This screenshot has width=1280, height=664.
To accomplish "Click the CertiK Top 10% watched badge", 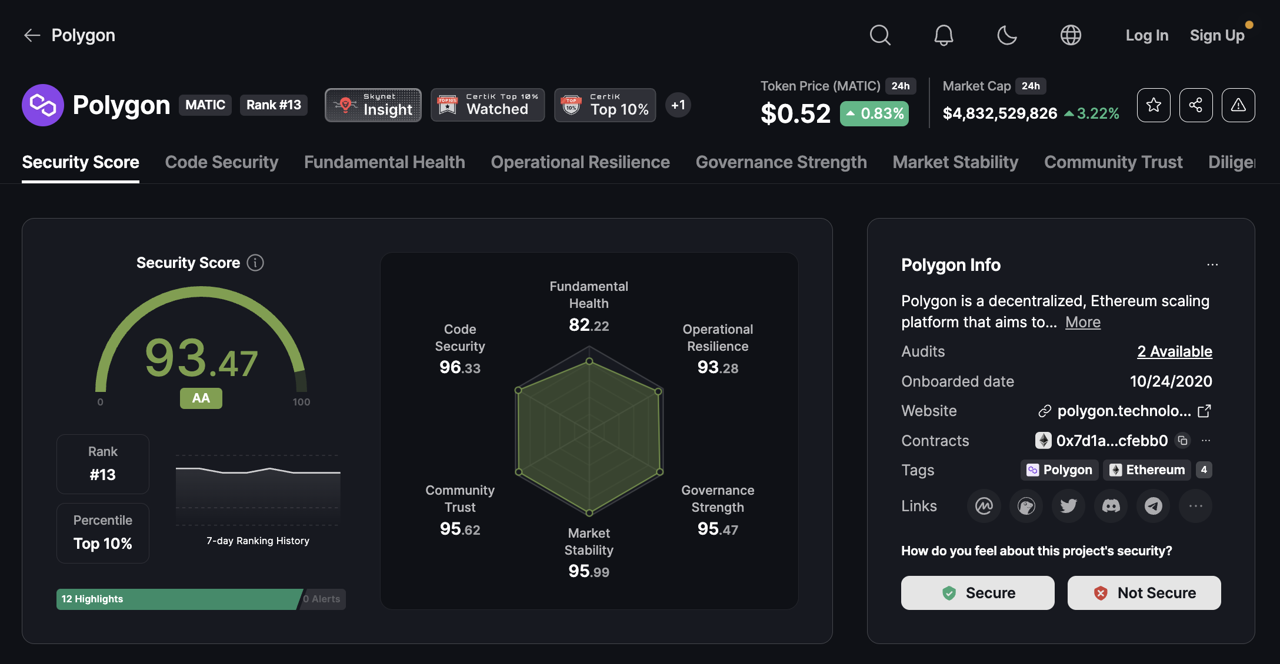I will tap(488, 105).
